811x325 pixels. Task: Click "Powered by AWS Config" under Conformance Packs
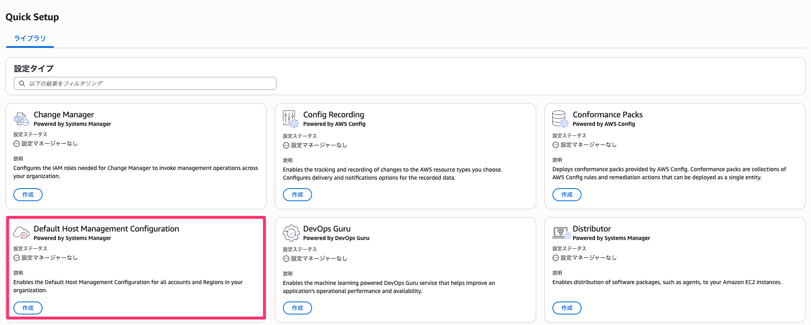click(x=604, y=124)
